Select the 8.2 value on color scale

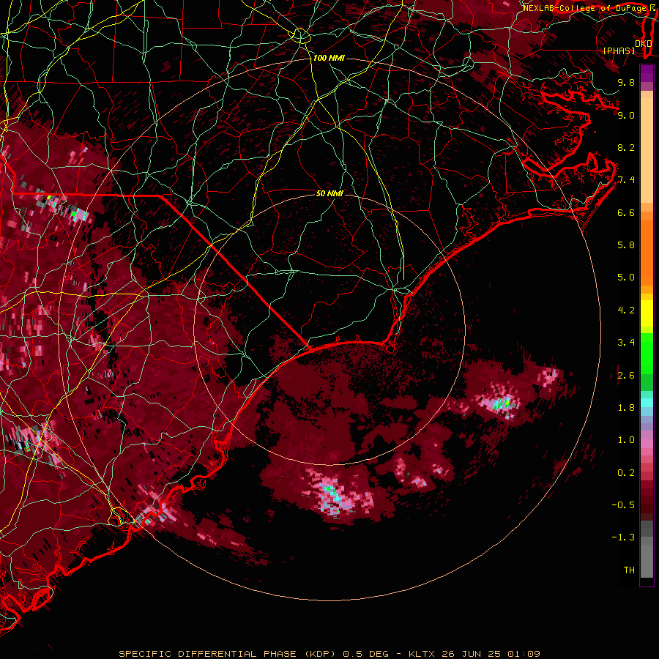point(626,147)
